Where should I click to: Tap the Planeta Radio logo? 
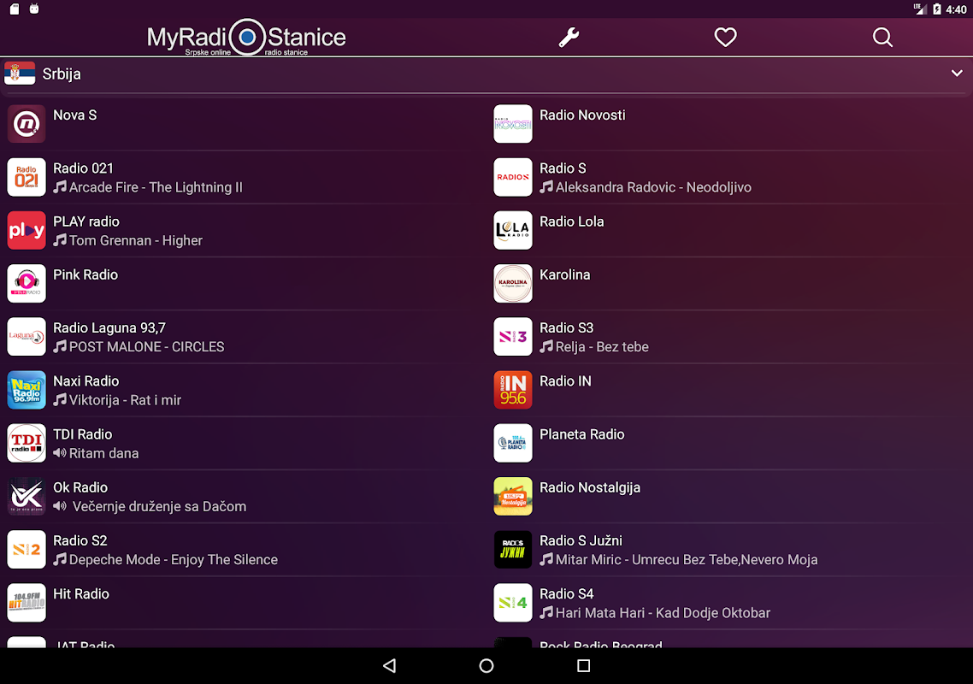coord(513,443)
